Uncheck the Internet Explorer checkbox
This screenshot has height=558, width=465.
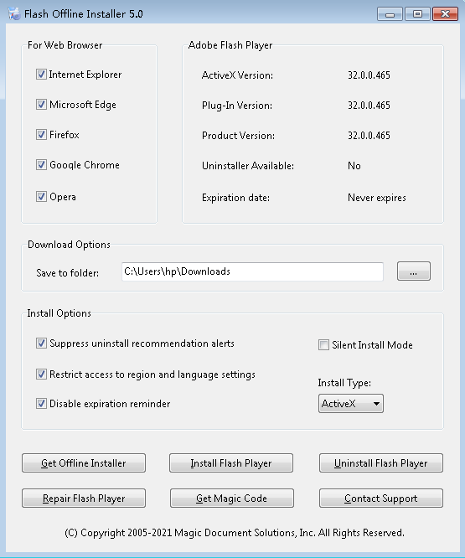point(41,75)
